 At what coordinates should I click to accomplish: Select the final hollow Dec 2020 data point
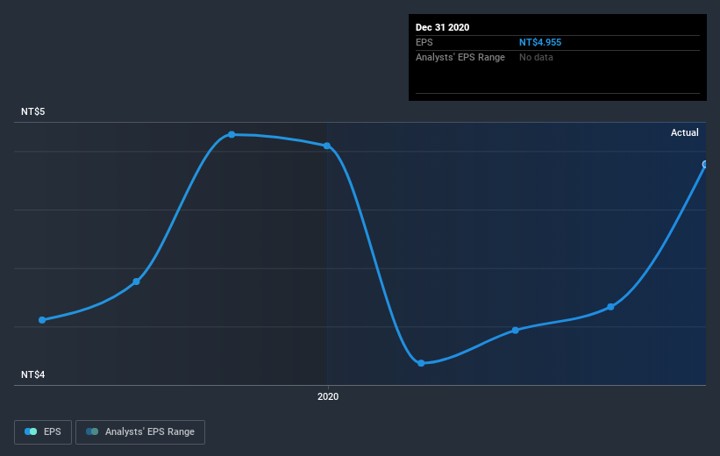tap(705, 164)
